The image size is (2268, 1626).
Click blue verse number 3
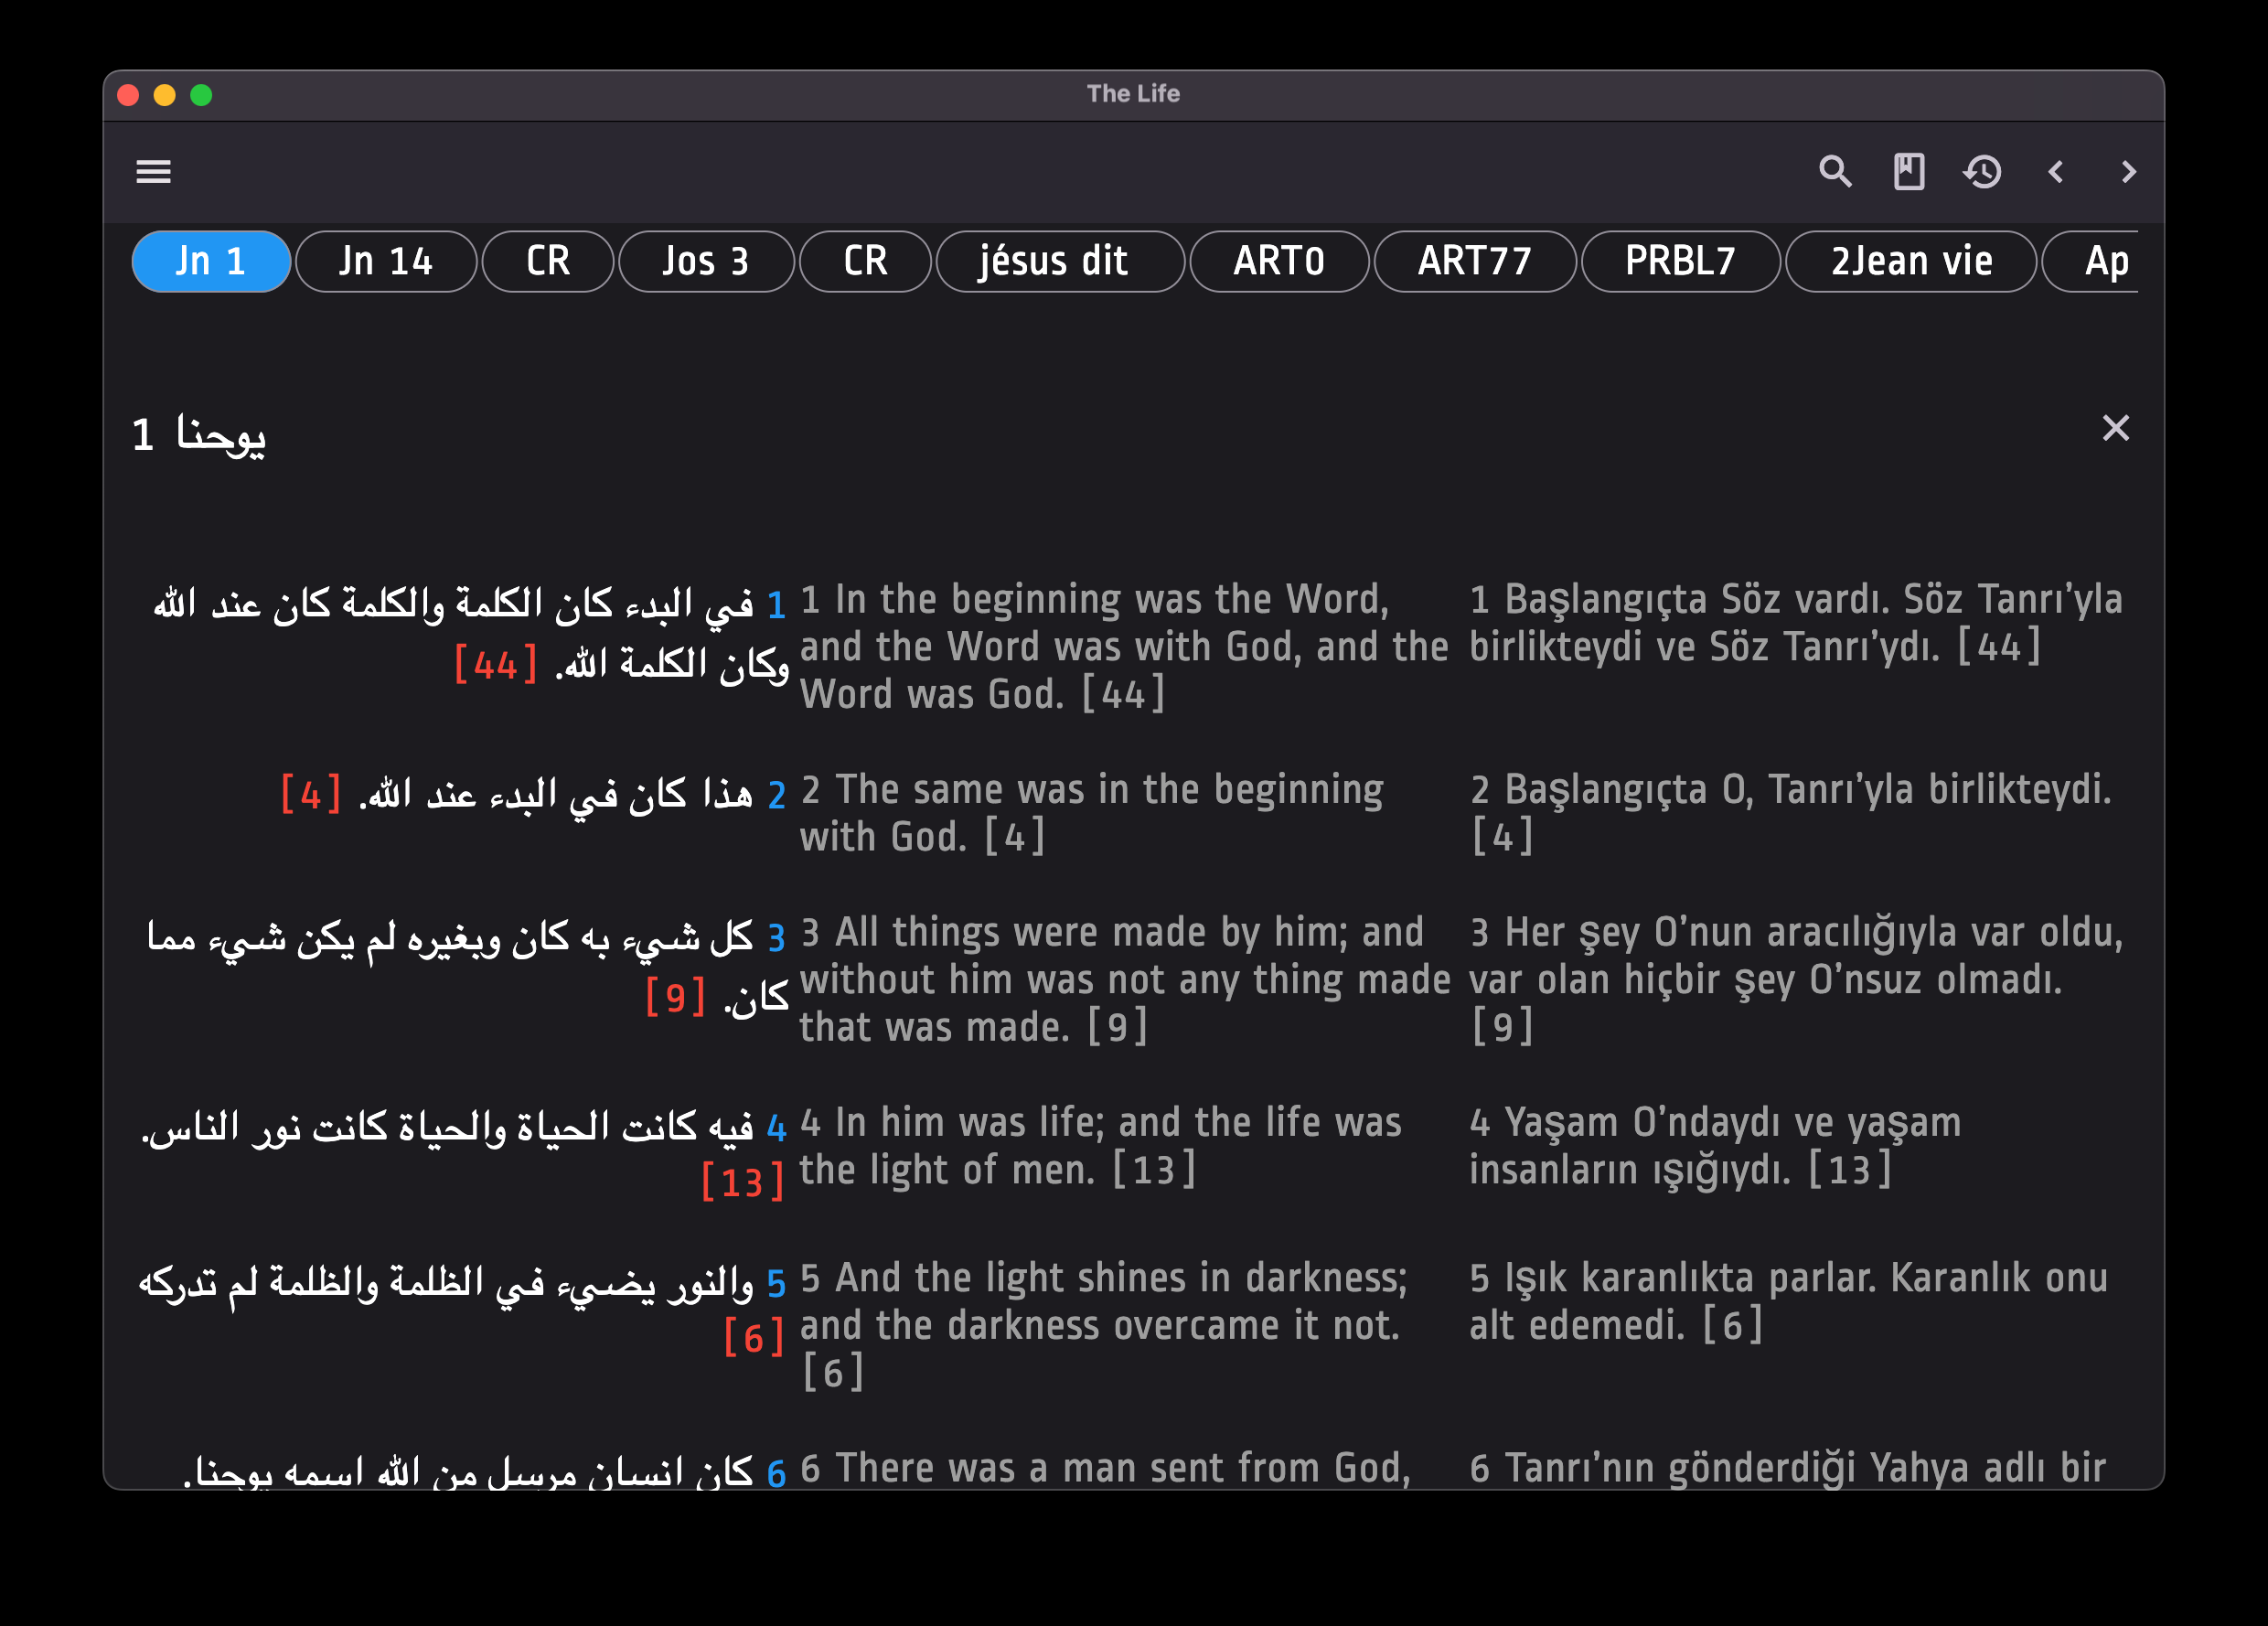(x=776, y=938)
